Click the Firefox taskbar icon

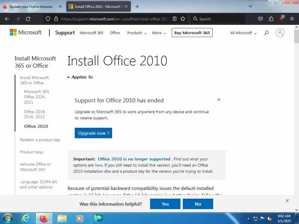[44, 218]
